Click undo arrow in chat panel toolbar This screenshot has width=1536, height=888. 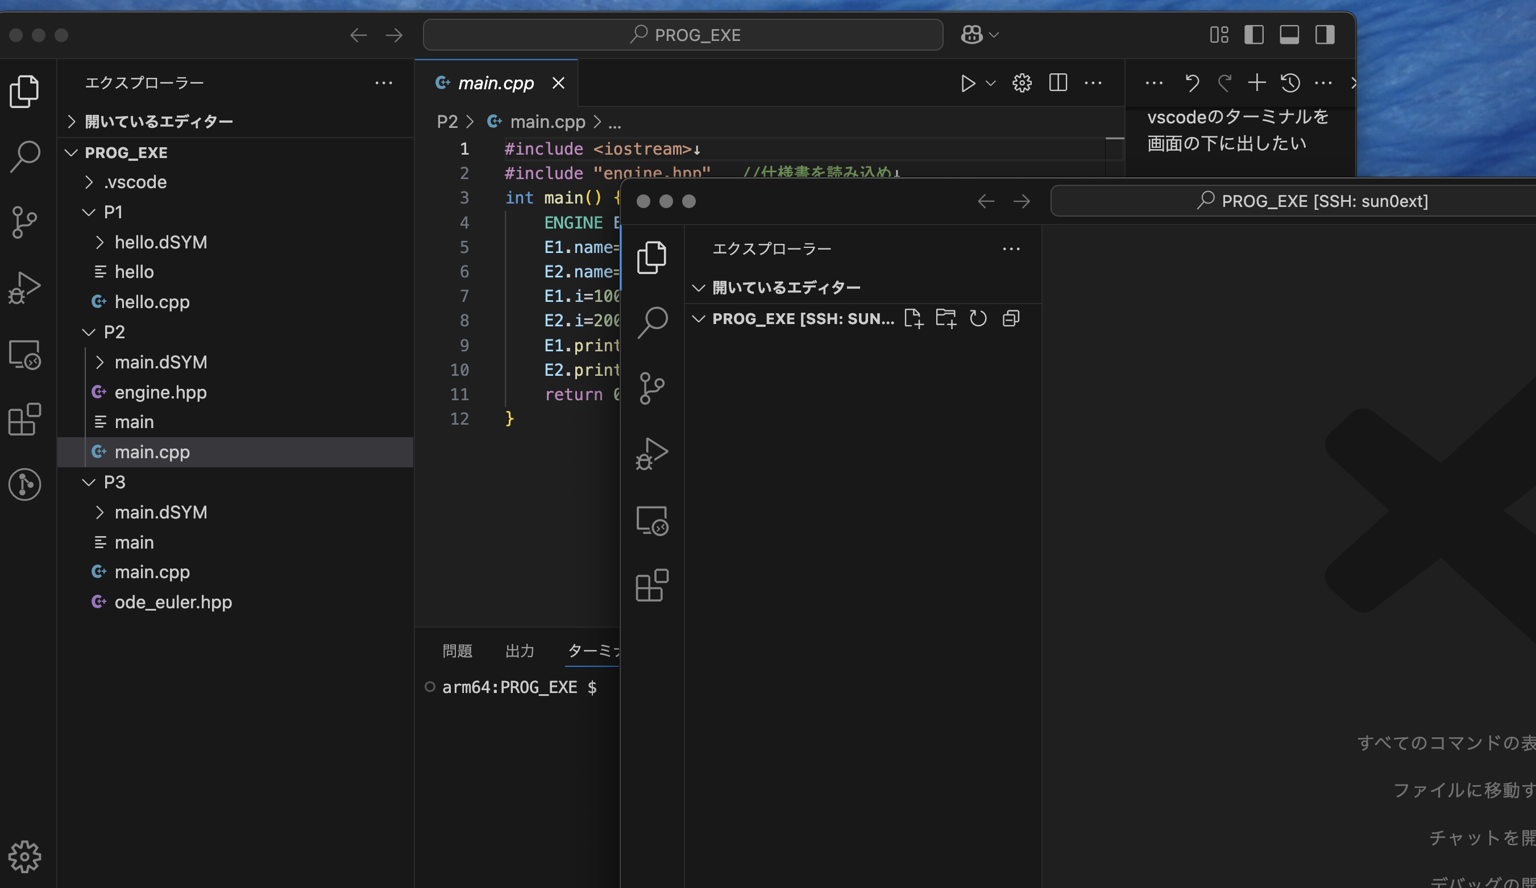(x=1192, y=83)
